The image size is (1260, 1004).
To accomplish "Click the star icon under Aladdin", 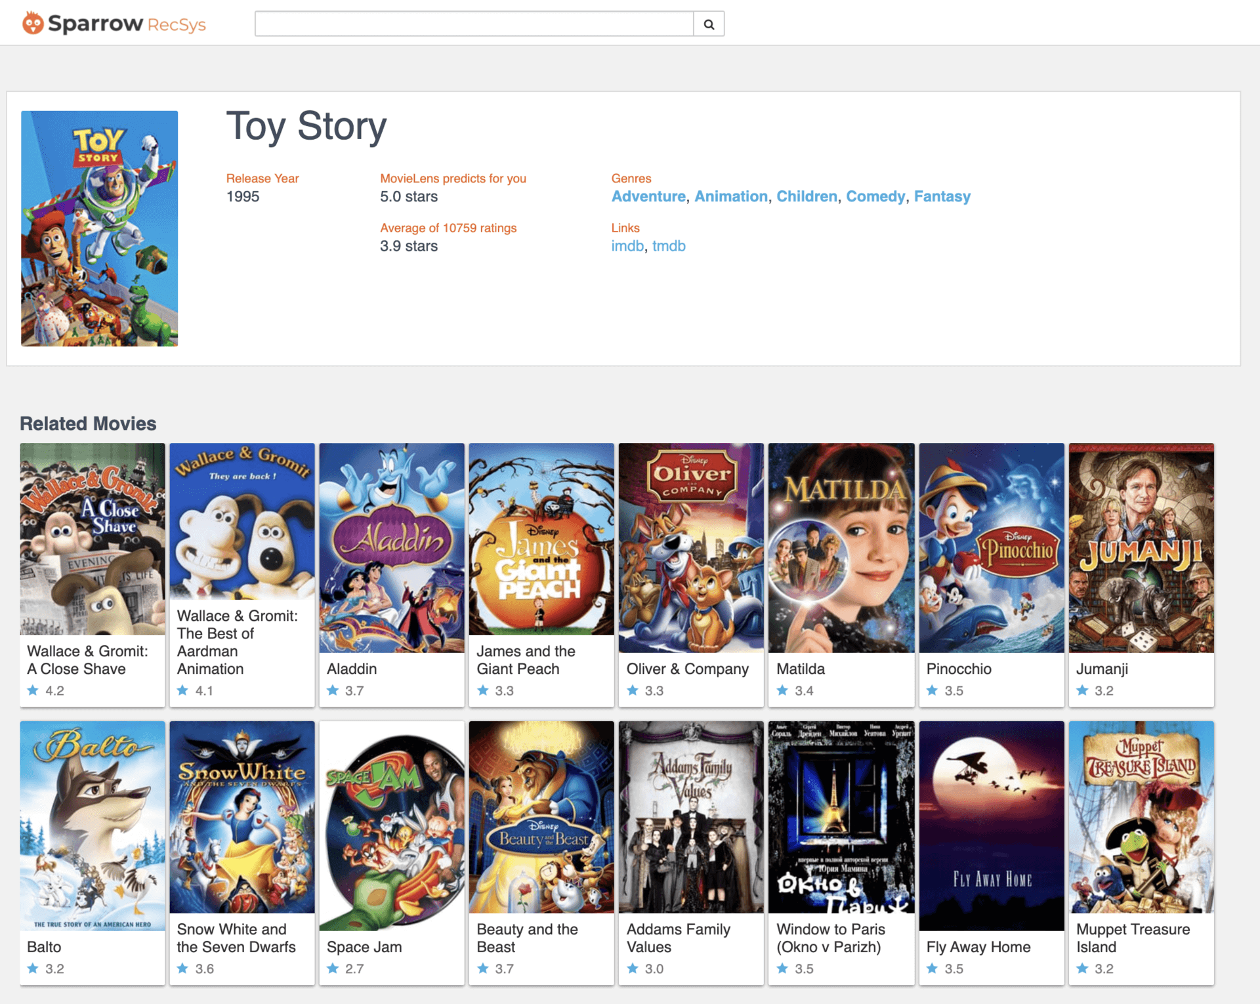I will [x=333, y=690].
